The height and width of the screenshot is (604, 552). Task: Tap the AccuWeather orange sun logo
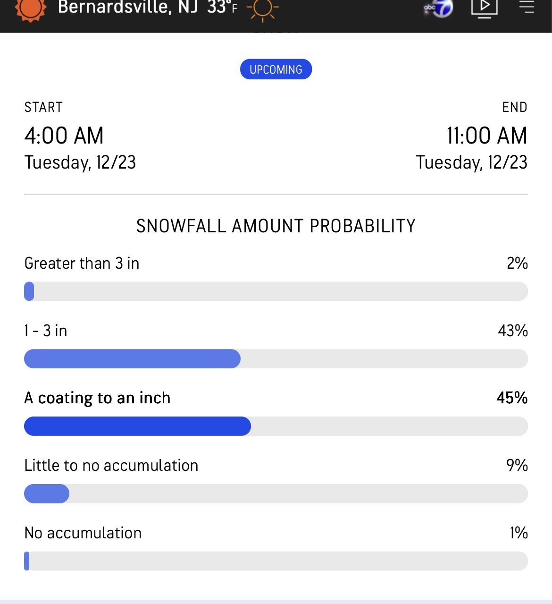click(x=30, y=9)
